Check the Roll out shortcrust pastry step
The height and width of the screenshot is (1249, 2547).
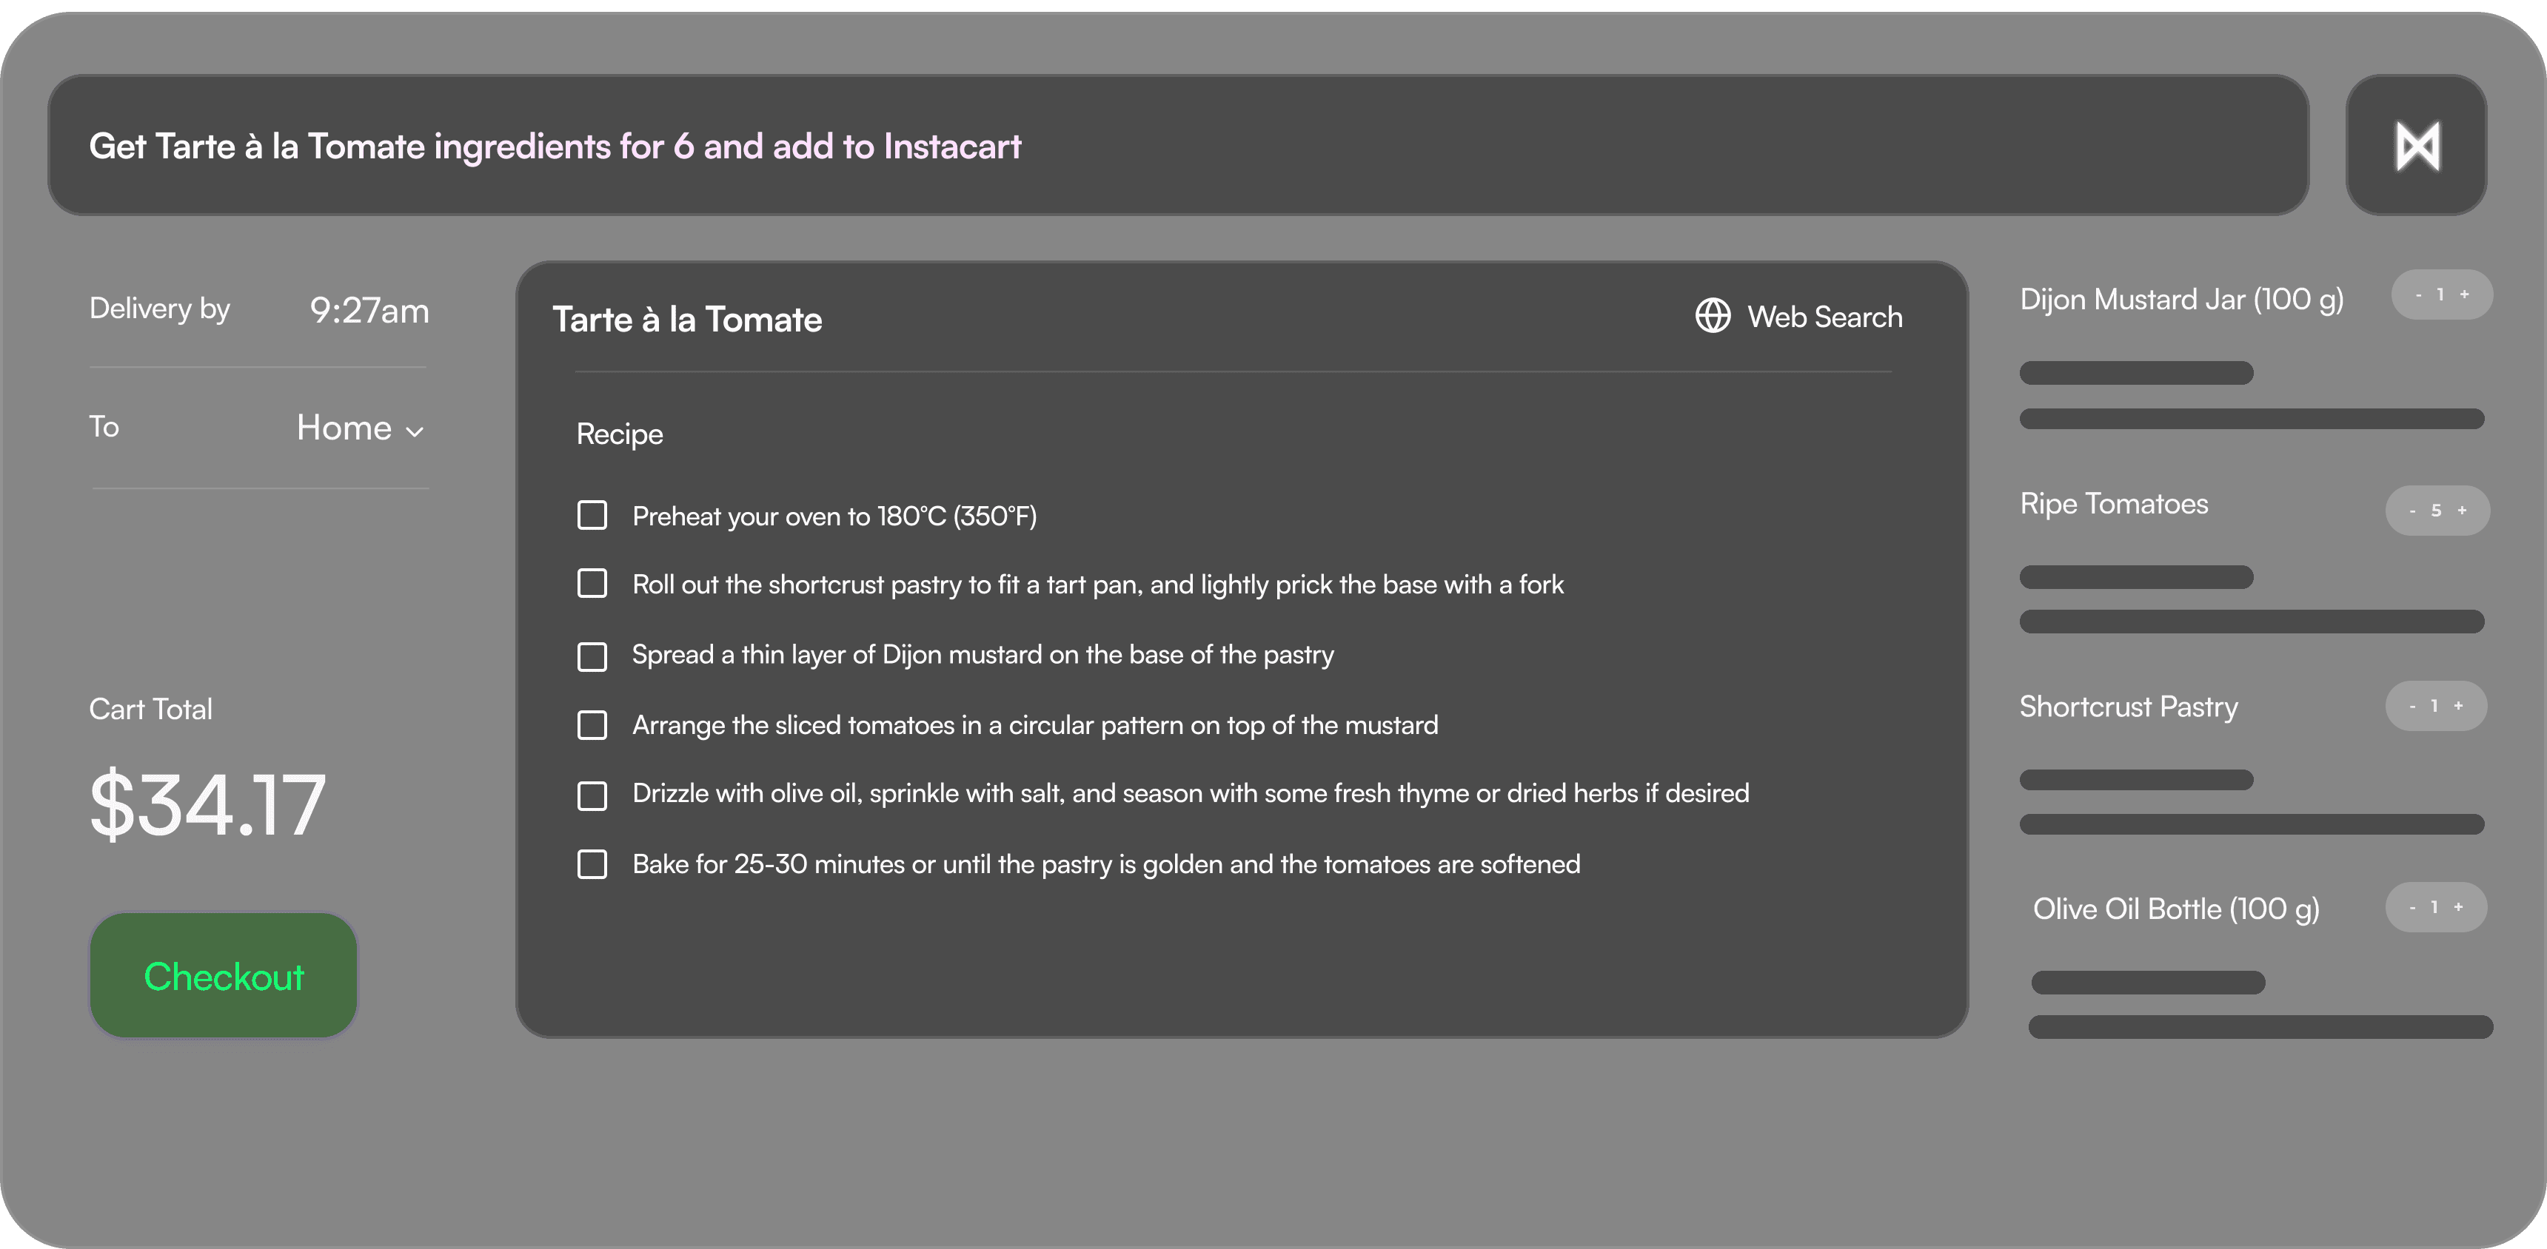coord(592,583)
